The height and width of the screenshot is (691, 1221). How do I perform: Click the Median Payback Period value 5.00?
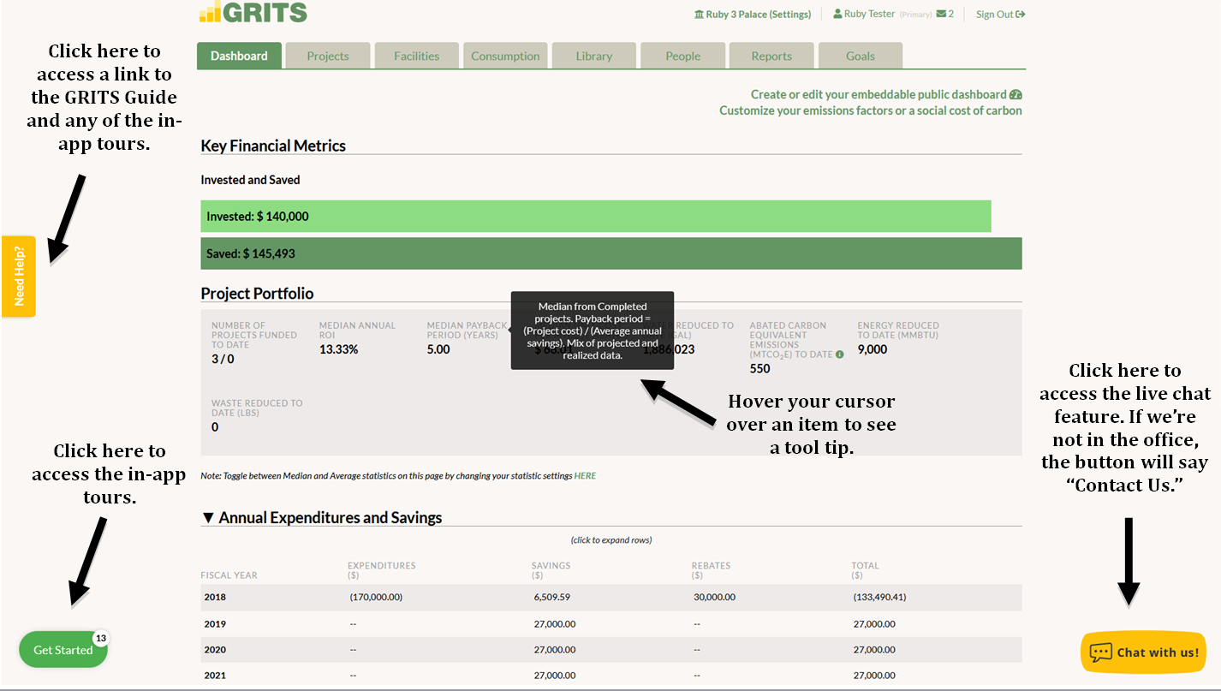[438, 349]
